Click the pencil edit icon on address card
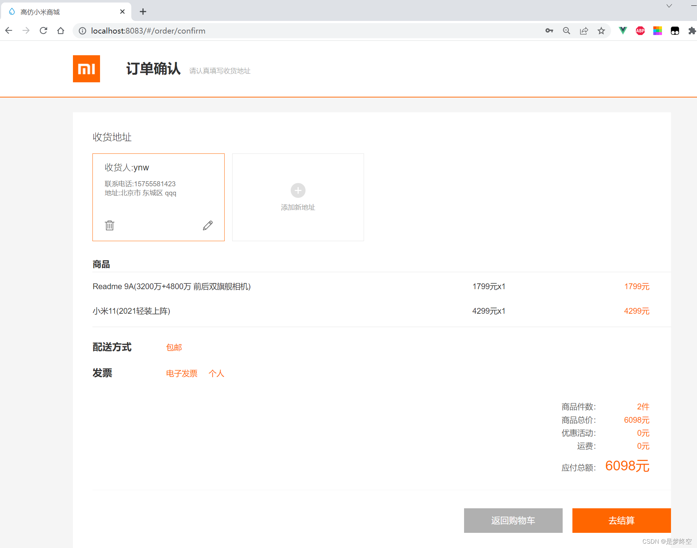 208,225
